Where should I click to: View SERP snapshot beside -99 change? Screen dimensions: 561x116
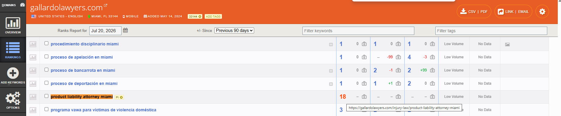click(398, 57)
